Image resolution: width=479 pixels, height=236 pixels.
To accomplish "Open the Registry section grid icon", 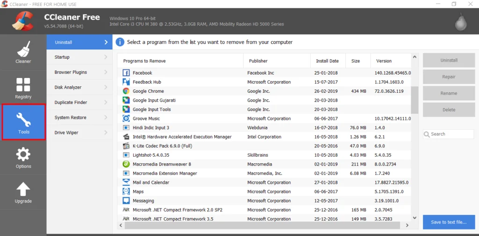I will click(23, 85).
